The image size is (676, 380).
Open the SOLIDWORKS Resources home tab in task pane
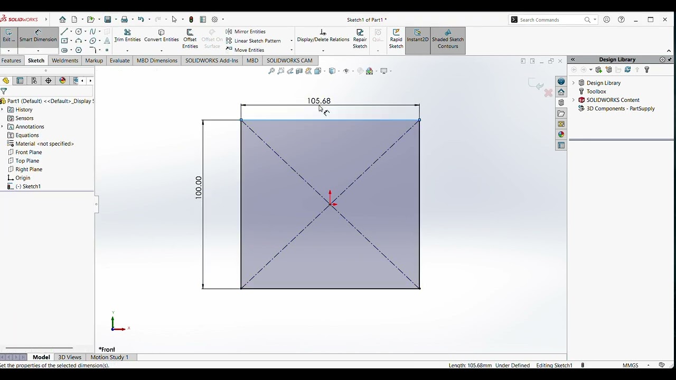(x=561, y=92)
